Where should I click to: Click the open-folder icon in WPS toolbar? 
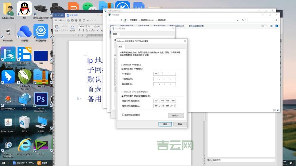pyautogui.click(x=69, y=20)
